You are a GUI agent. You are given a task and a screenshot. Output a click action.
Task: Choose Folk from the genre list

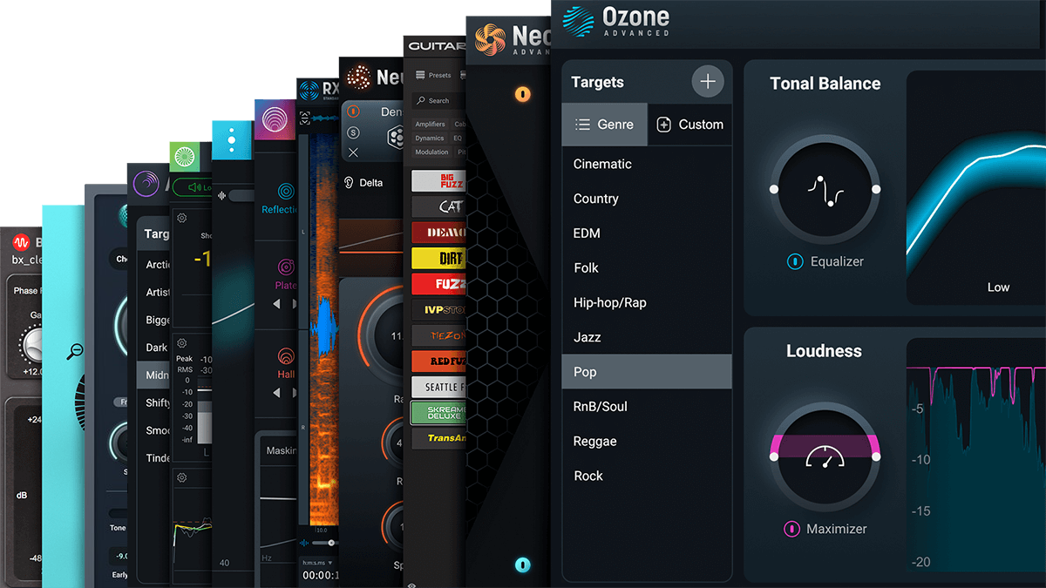click(x=647, y=267)
